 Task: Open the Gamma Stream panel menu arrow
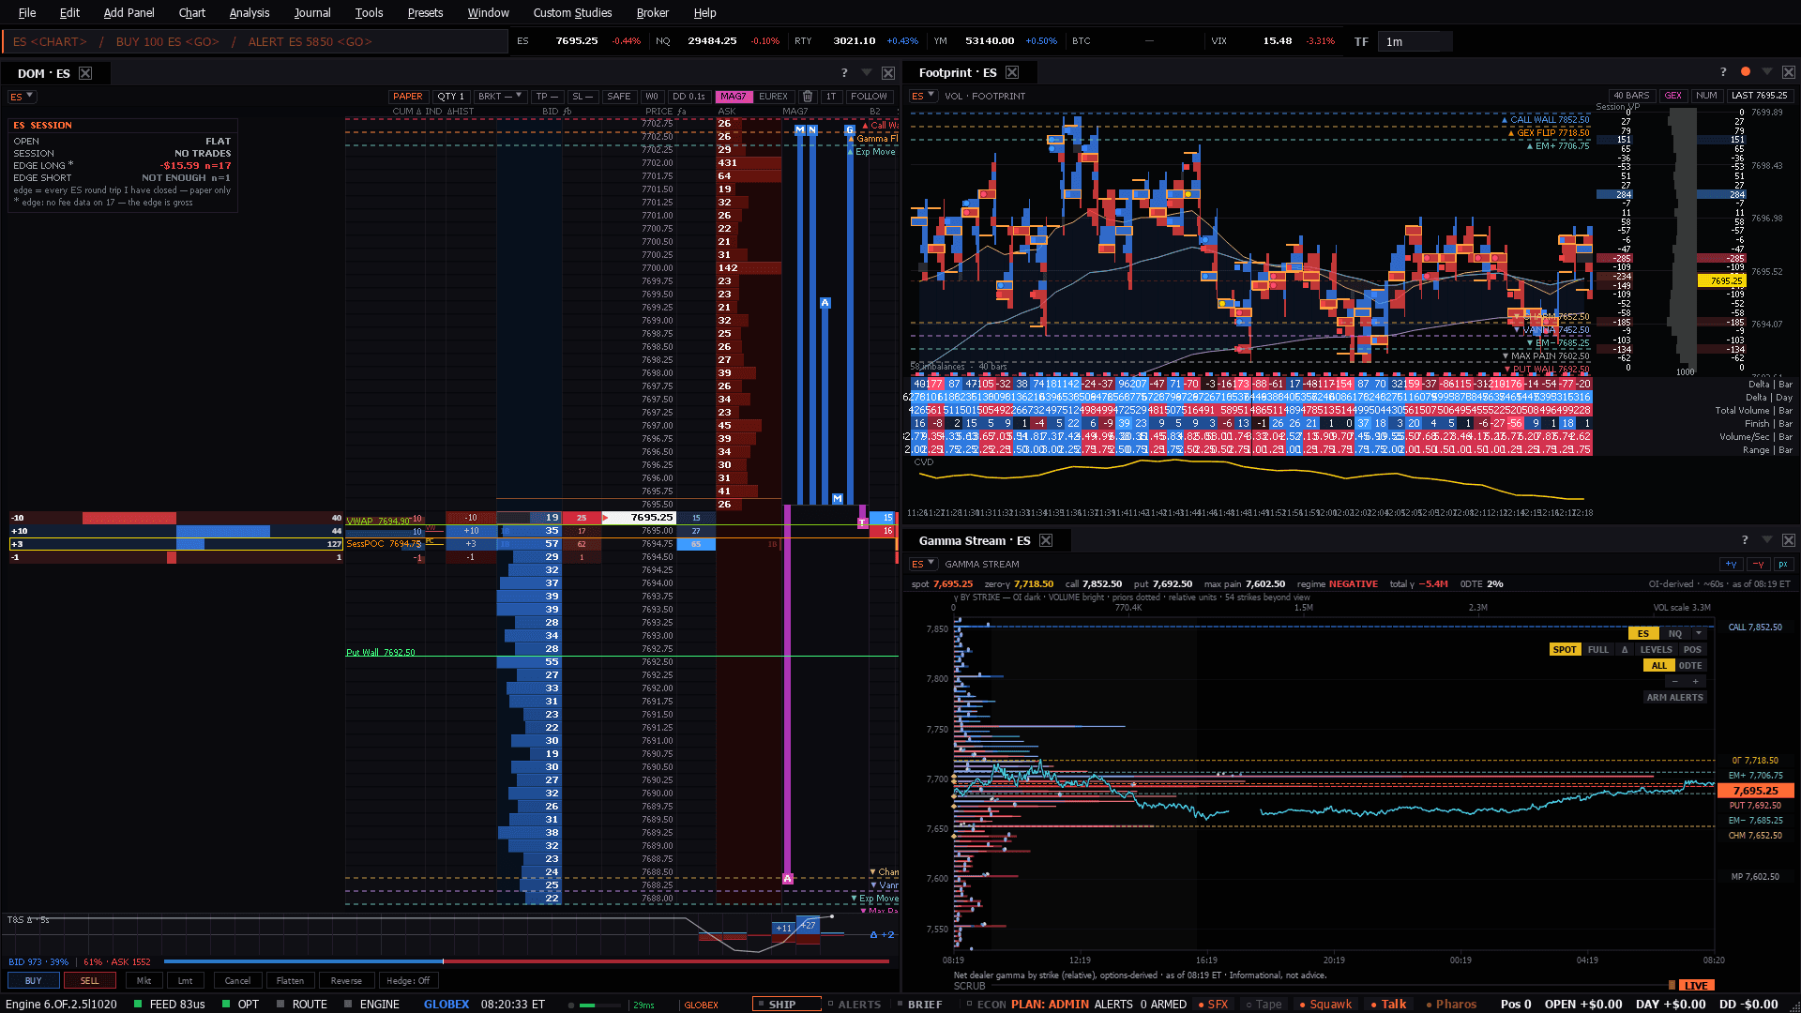1767,540
